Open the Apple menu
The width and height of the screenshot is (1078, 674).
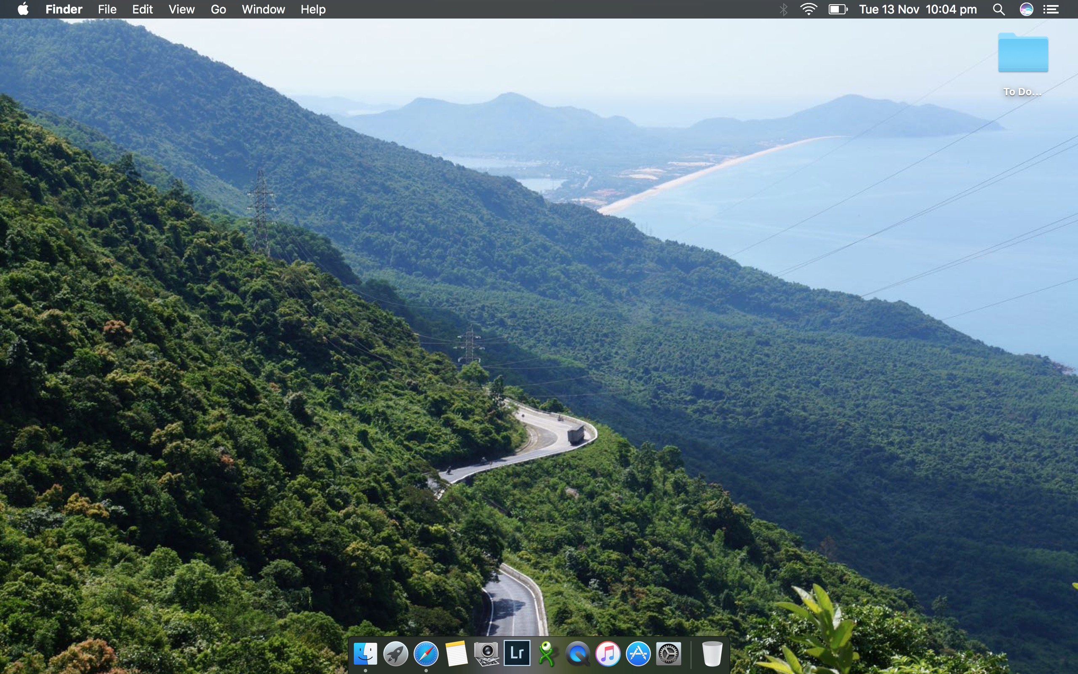point(23,9)
